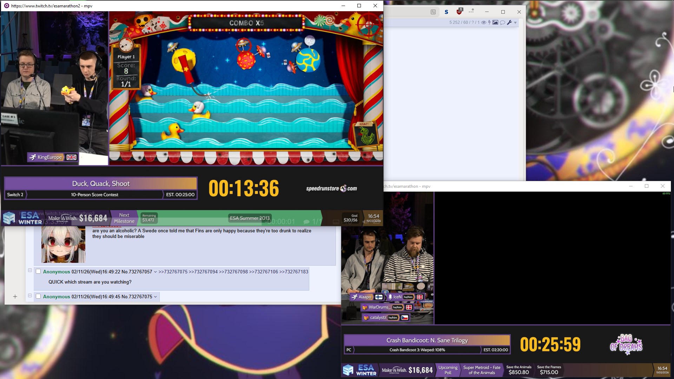Follow the backlink >>732767094
The width and height of the screenshot is (674, 379).
click(x=203, y=272)
